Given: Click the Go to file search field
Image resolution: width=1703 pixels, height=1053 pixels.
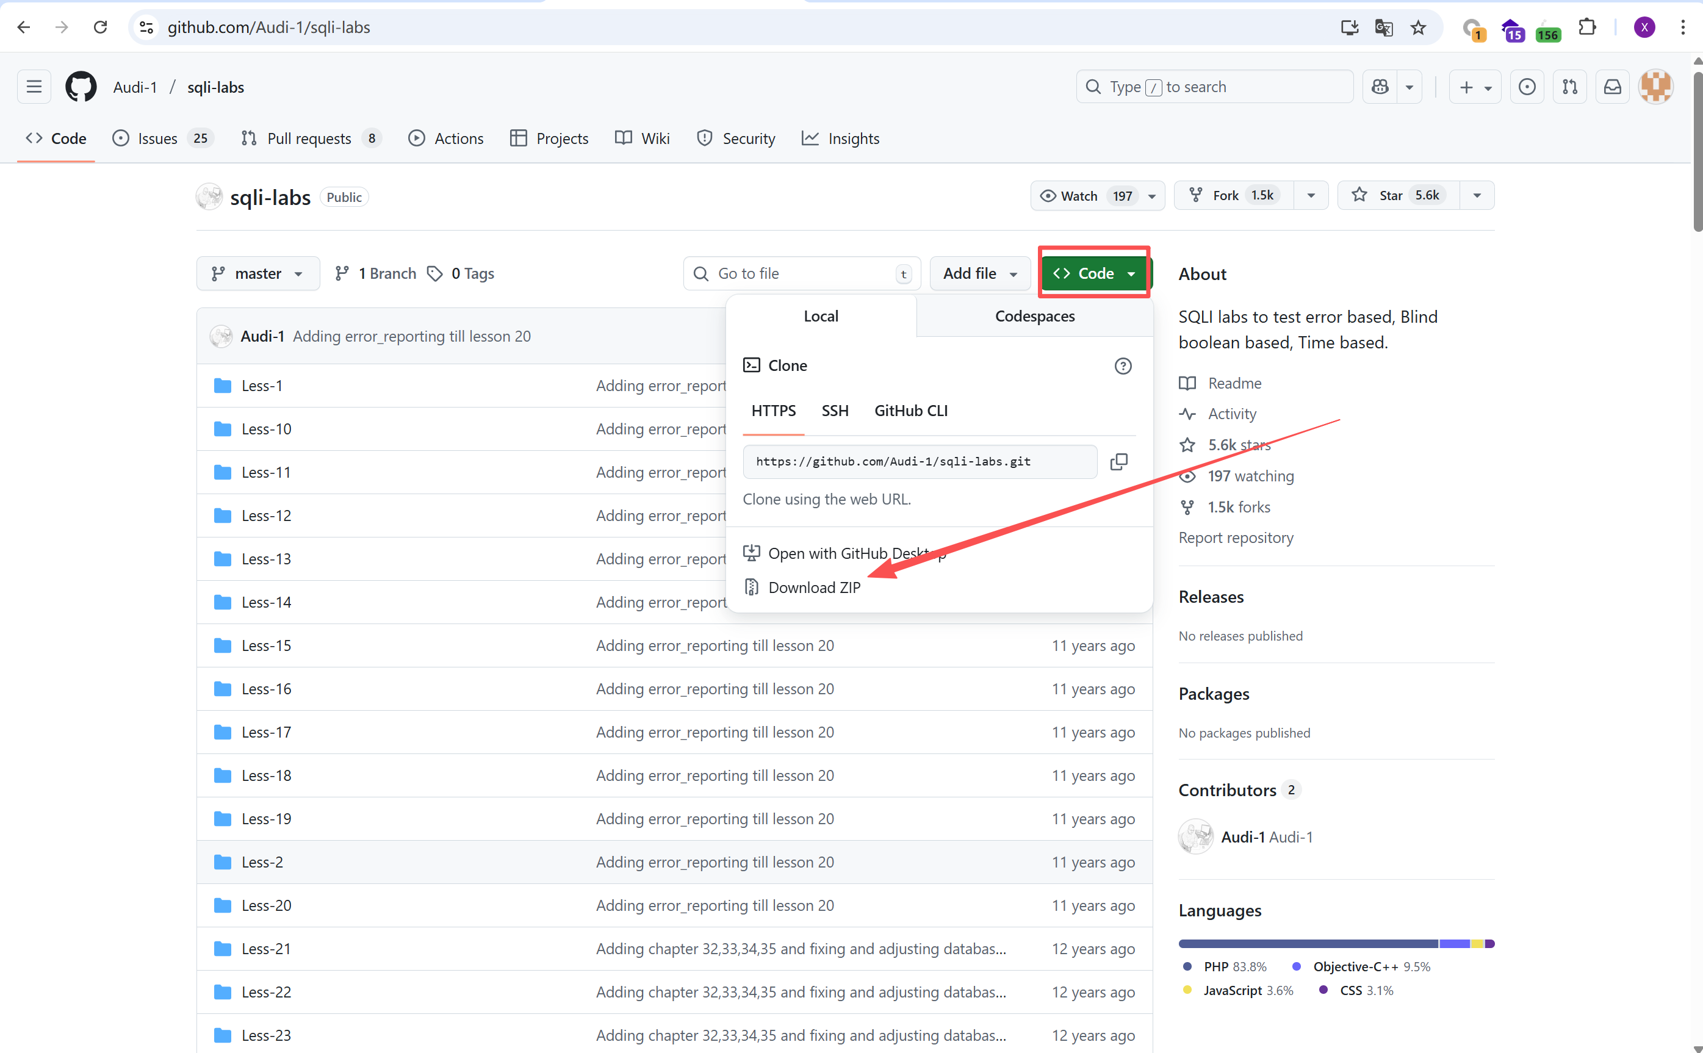Looking at the screenshot, I should point(802,274).
